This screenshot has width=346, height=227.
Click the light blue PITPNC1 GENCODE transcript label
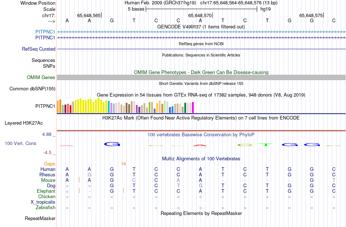[45, 32]
